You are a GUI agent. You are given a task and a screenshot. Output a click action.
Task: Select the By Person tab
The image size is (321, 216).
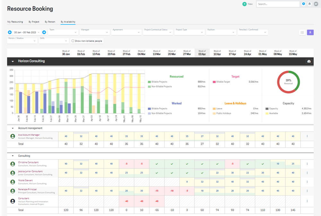tap(50, 22)
